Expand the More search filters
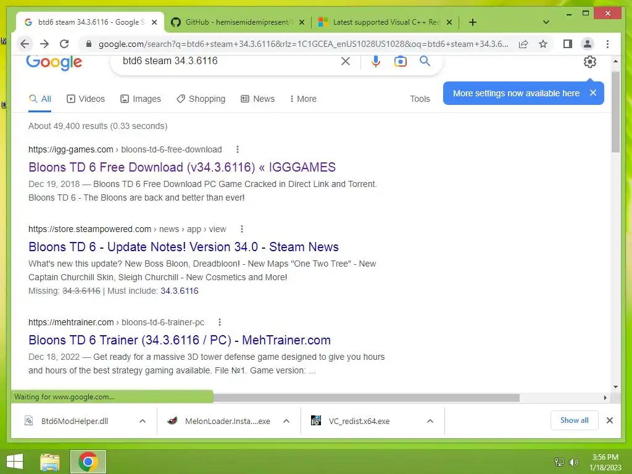 point(303,99)
